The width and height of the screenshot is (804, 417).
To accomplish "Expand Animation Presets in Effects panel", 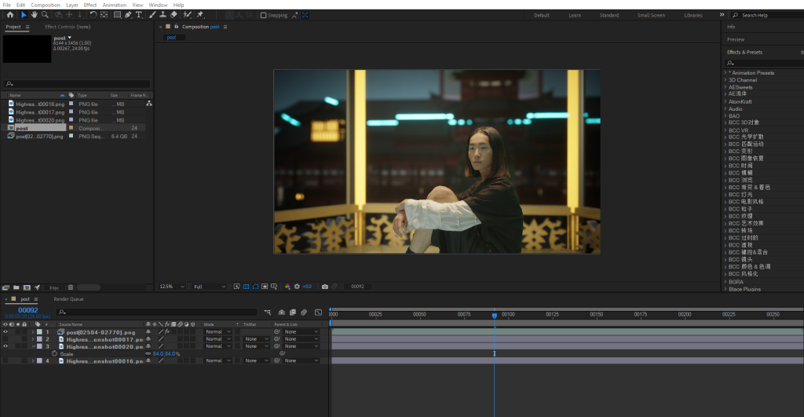I will click(x=725, y=73).
